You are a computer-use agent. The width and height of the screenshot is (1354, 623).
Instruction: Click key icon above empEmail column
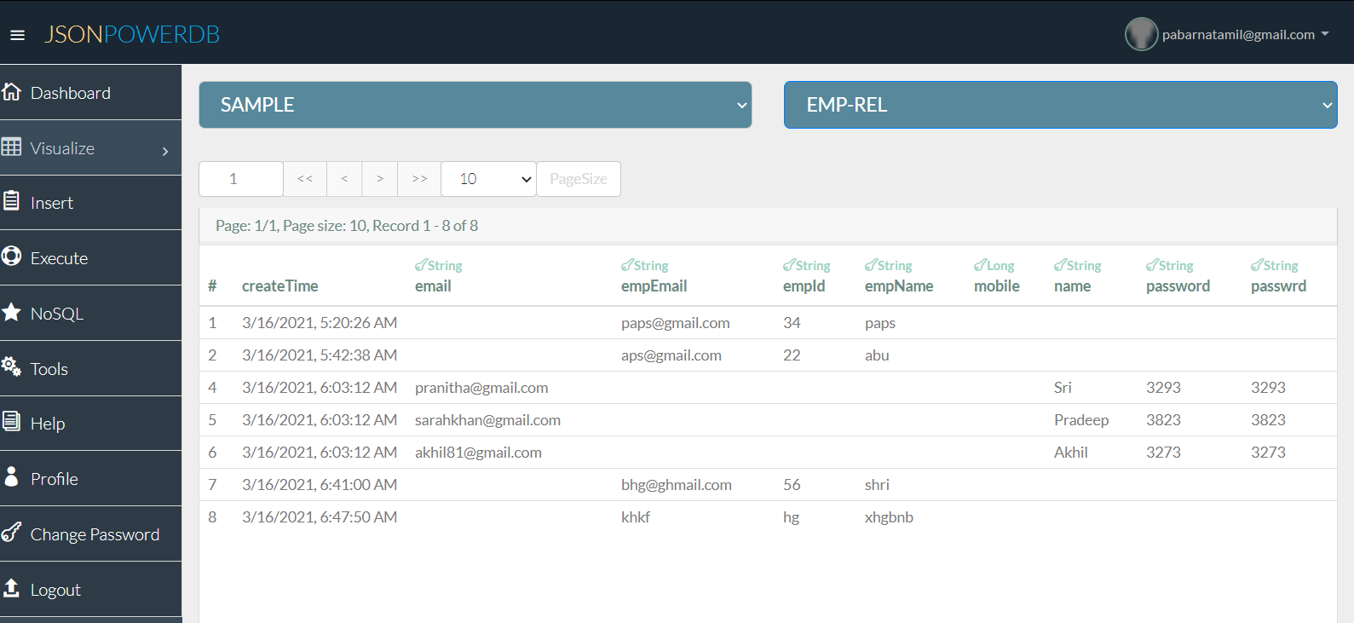point(627,265)
